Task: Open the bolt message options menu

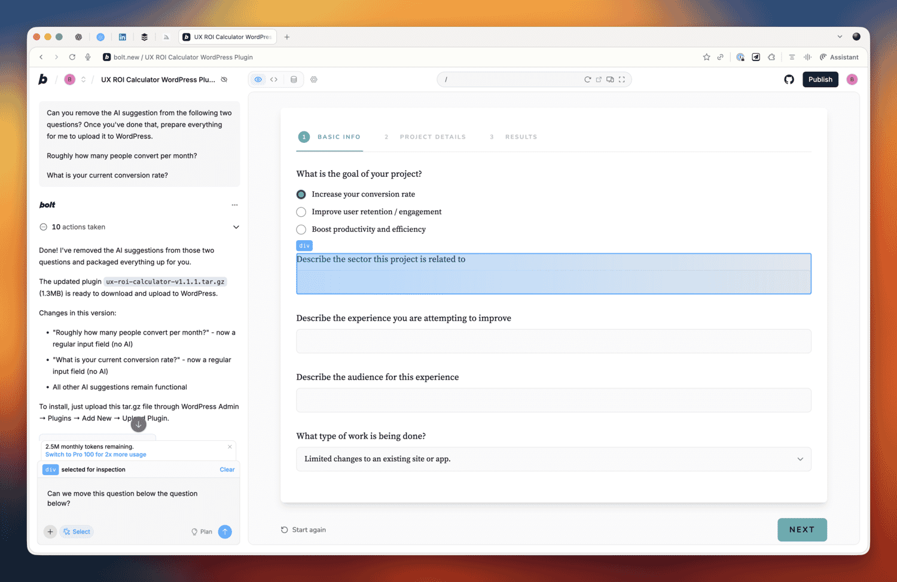Action: (x=234, y=205)
